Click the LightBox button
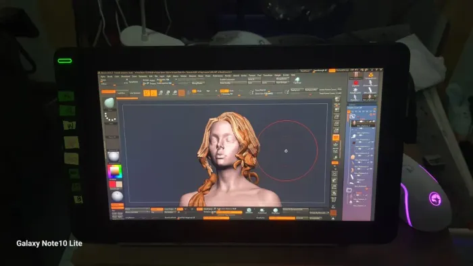The image size is (473, 266). (x=121, y=93)
